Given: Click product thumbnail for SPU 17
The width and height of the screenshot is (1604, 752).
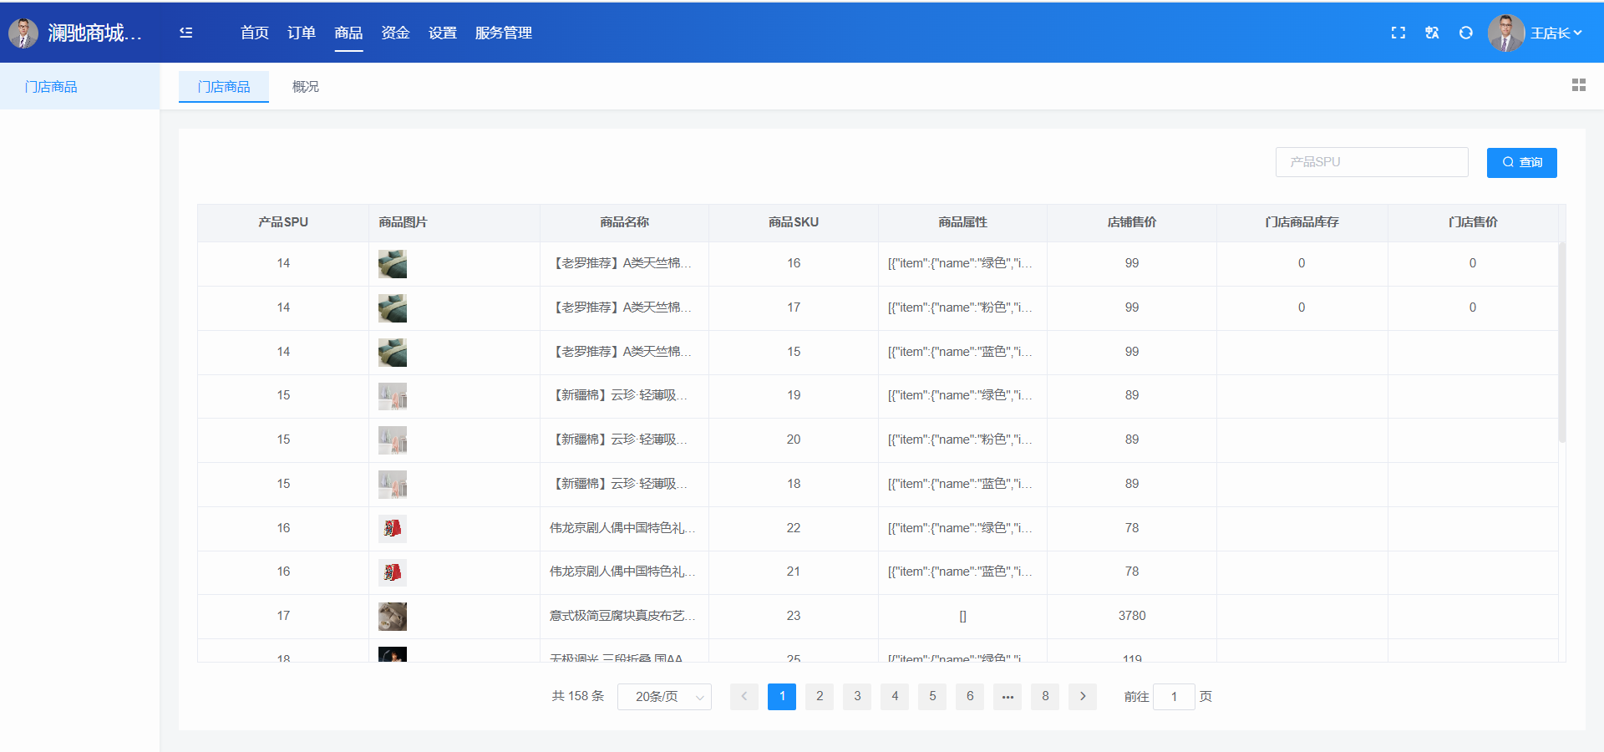Looking at the screenshot, I should pos(393,617).
